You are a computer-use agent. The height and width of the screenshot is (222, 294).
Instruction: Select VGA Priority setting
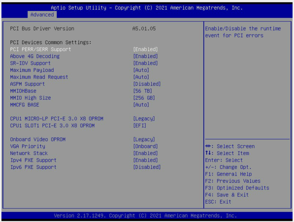pos(28,146)
